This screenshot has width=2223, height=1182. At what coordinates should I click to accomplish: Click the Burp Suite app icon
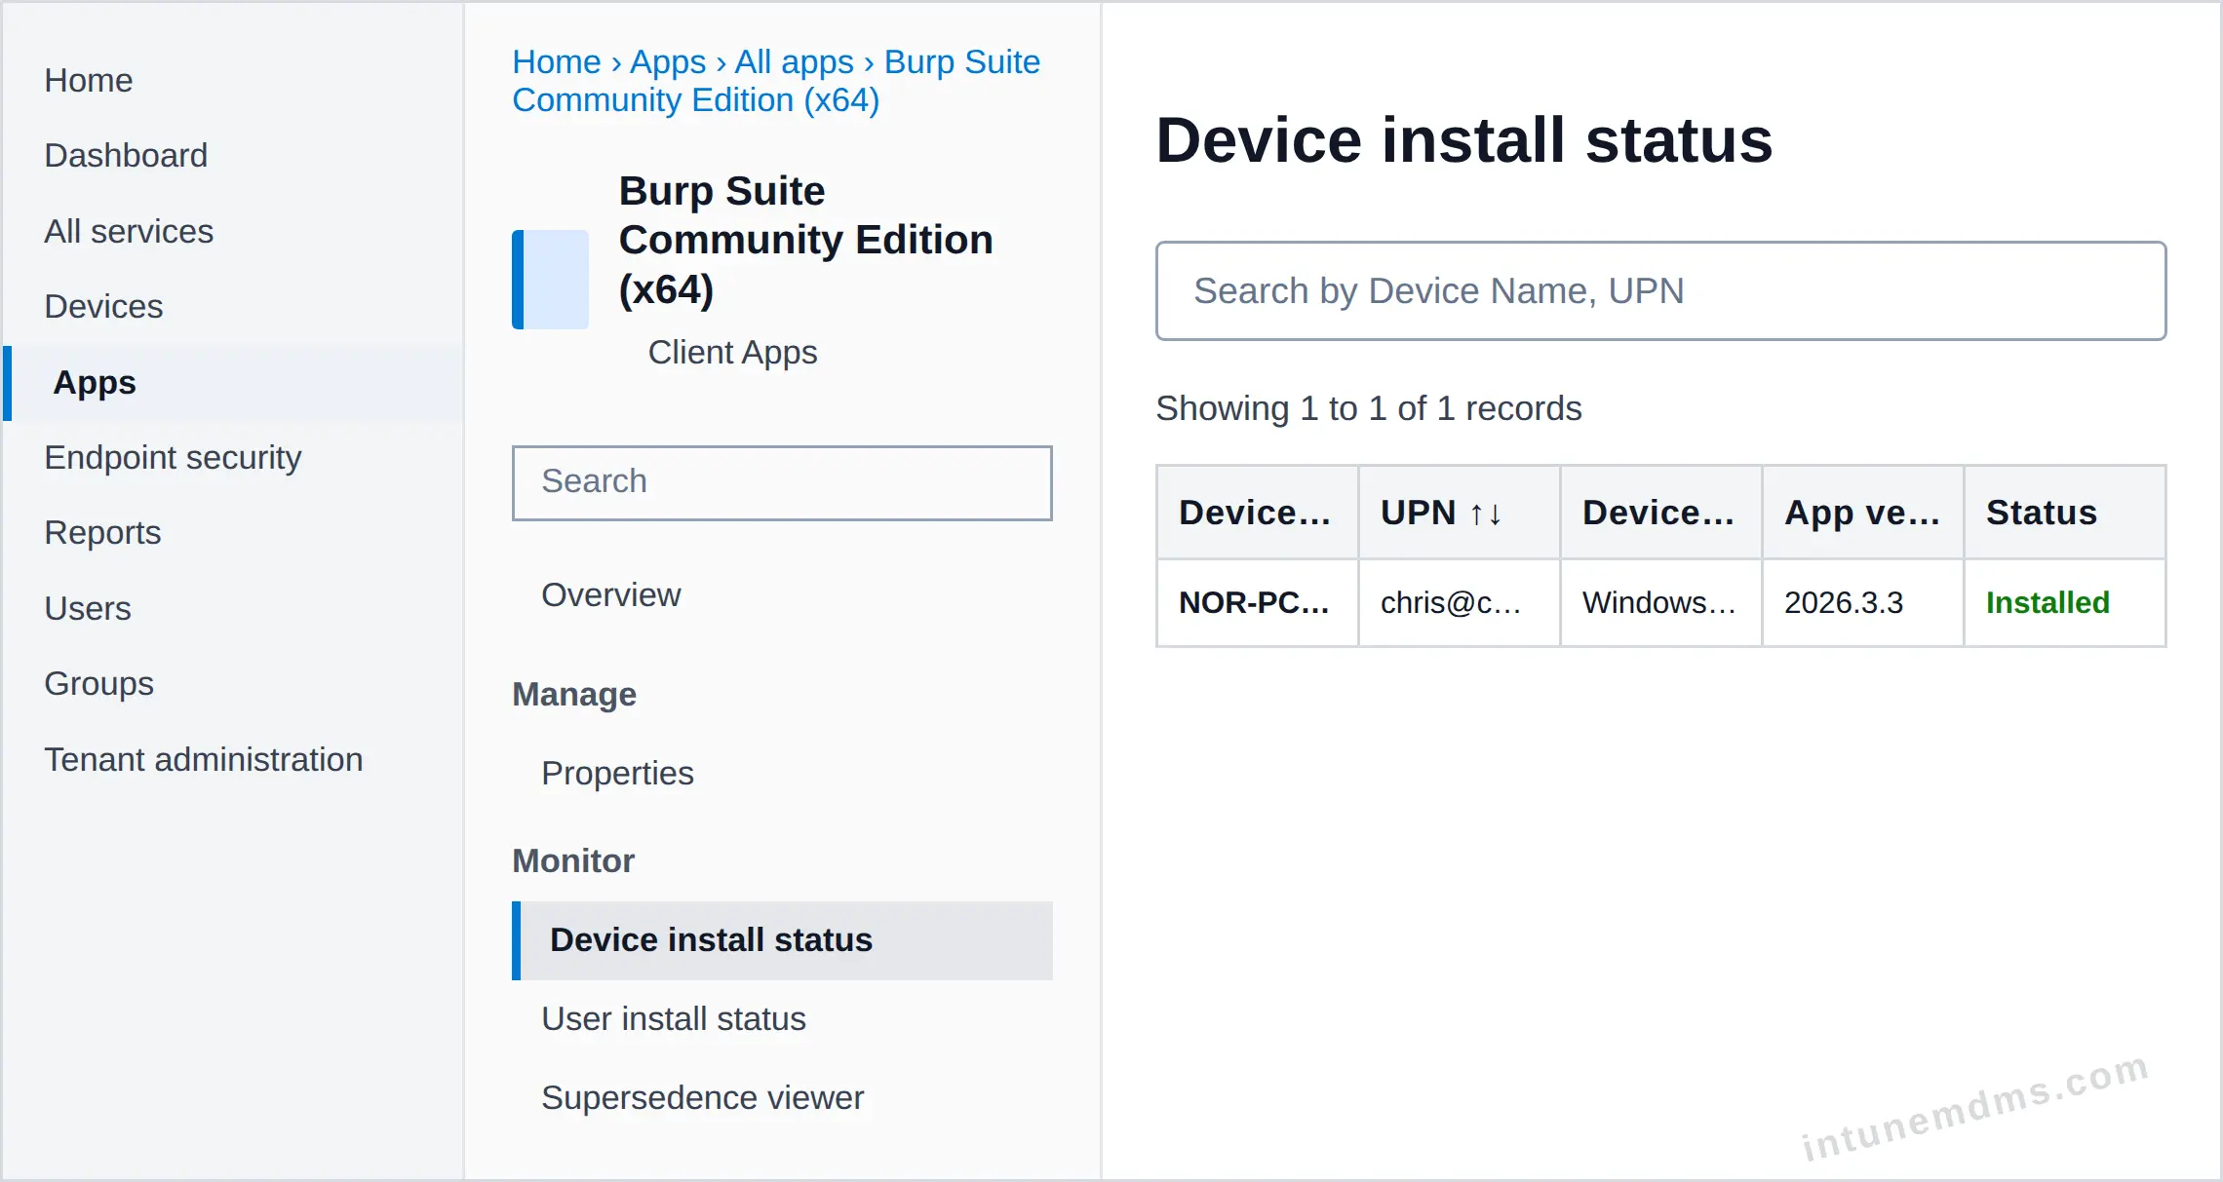pos(551,279)
